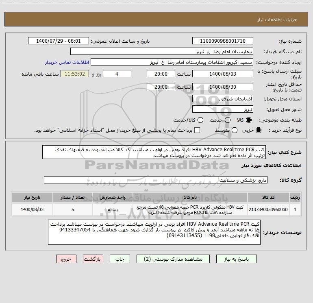Click the گروه کالا field دارو، پزشکی و سلامت
The image size is (313, 303).
tap(156, 180)
